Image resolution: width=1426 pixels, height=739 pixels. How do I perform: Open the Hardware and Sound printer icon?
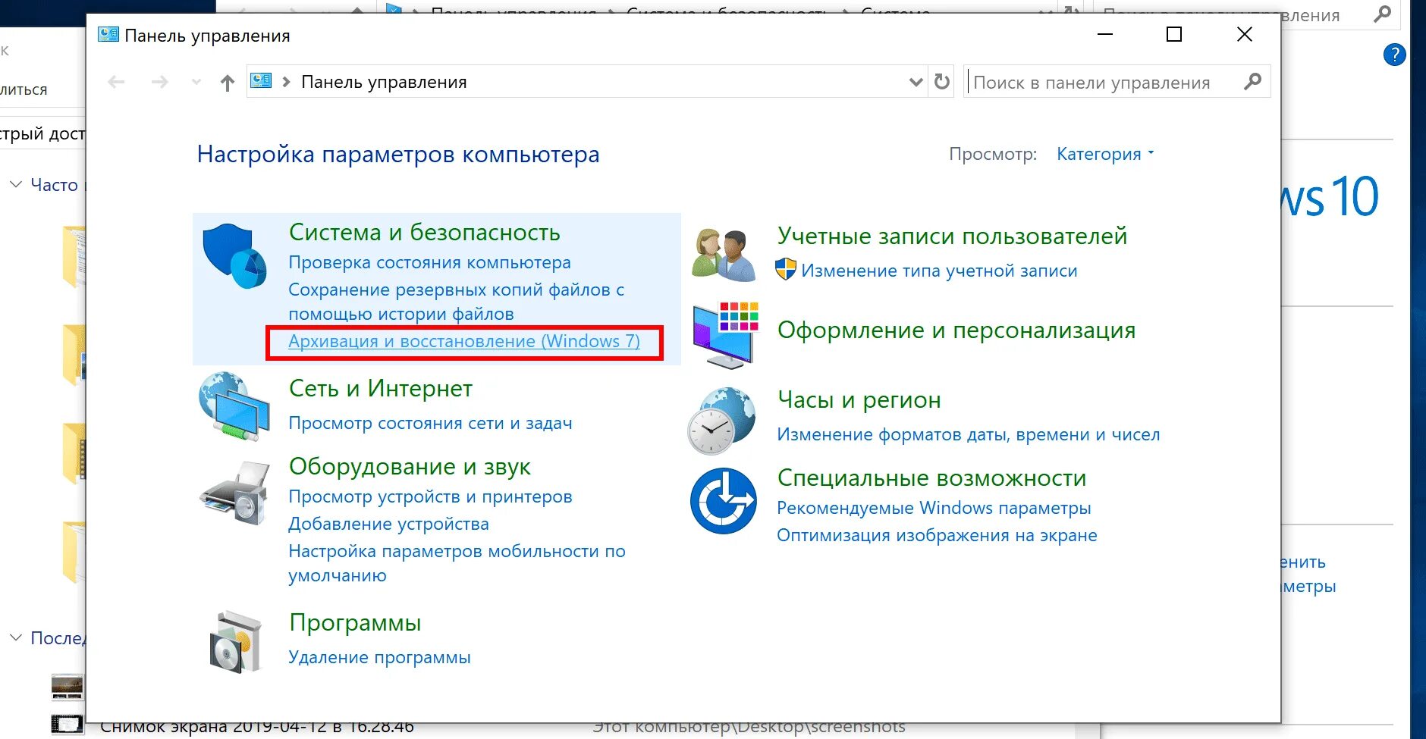(234, 493)
